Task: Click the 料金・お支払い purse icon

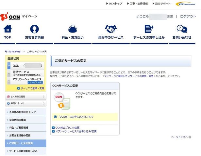Action: tap(73, 29)
